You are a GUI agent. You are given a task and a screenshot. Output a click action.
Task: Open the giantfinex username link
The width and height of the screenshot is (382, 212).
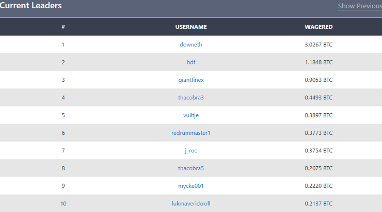point(191,80)
